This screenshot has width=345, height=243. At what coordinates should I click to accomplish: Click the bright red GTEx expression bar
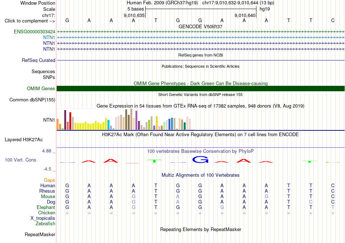pos(70,121)
